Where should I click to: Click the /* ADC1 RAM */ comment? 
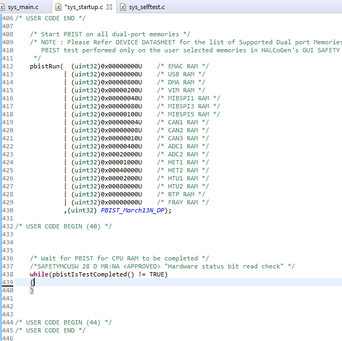(183, 146)
